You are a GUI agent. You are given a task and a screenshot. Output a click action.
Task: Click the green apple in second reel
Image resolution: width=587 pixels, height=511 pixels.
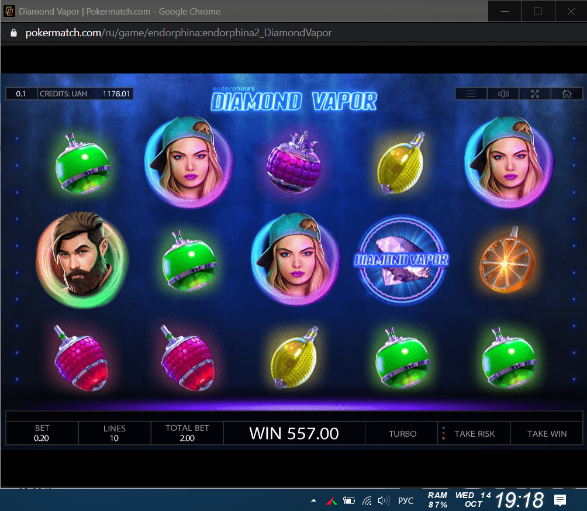click(189, 261)
